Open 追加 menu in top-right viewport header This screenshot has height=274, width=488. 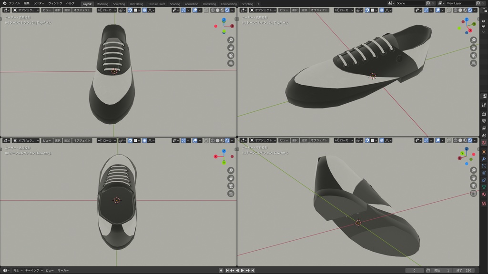click(x=304, y=10)
